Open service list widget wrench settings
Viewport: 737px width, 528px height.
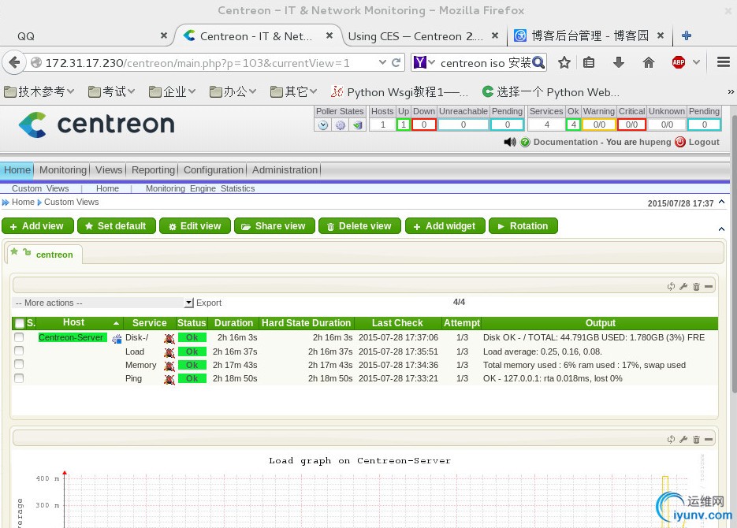click(683, 286)
